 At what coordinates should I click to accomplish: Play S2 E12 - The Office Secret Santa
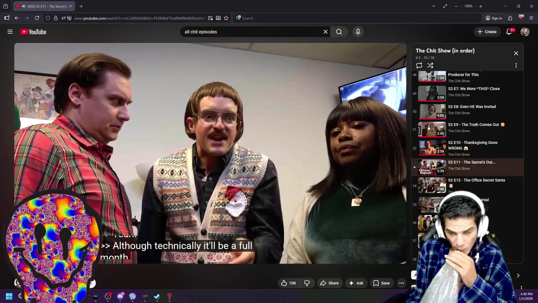point(467,185)
